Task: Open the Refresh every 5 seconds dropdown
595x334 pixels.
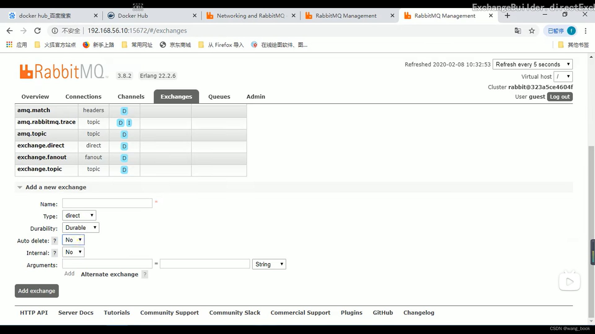Action: [532, 64]
